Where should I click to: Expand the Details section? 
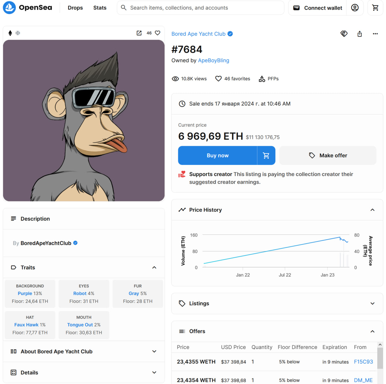pyautogui.click(x=84, y=372)
